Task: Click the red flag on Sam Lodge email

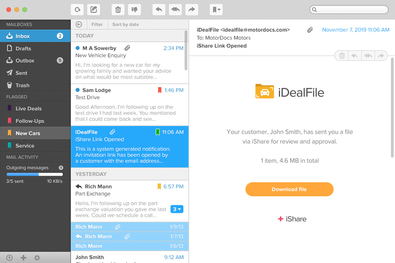Action: coord(160,90)
